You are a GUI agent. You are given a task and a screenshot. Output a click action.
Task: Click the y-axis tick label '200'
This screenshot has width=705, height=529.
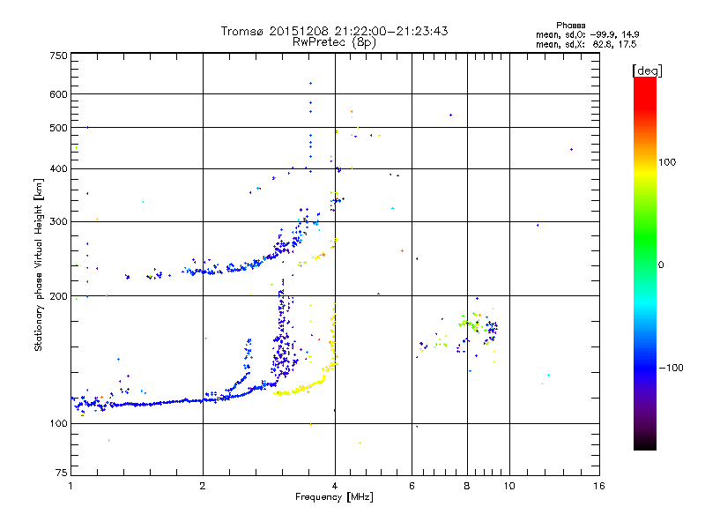(x=58, y=296)
